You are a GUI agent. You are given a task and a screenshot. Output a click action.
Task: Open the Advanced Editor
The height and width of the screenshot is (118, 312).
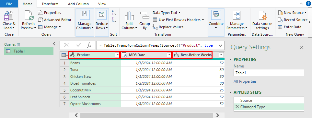pos(55,20)
